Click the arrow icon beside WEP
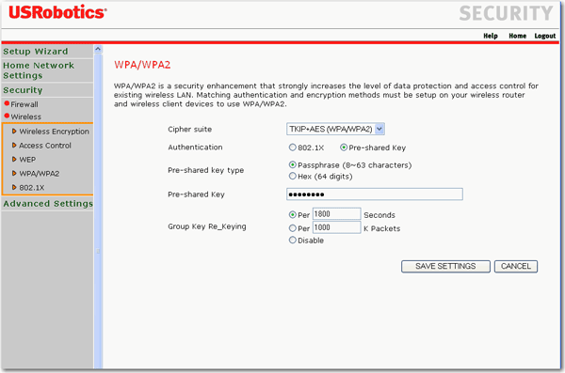 pos(14,160)
